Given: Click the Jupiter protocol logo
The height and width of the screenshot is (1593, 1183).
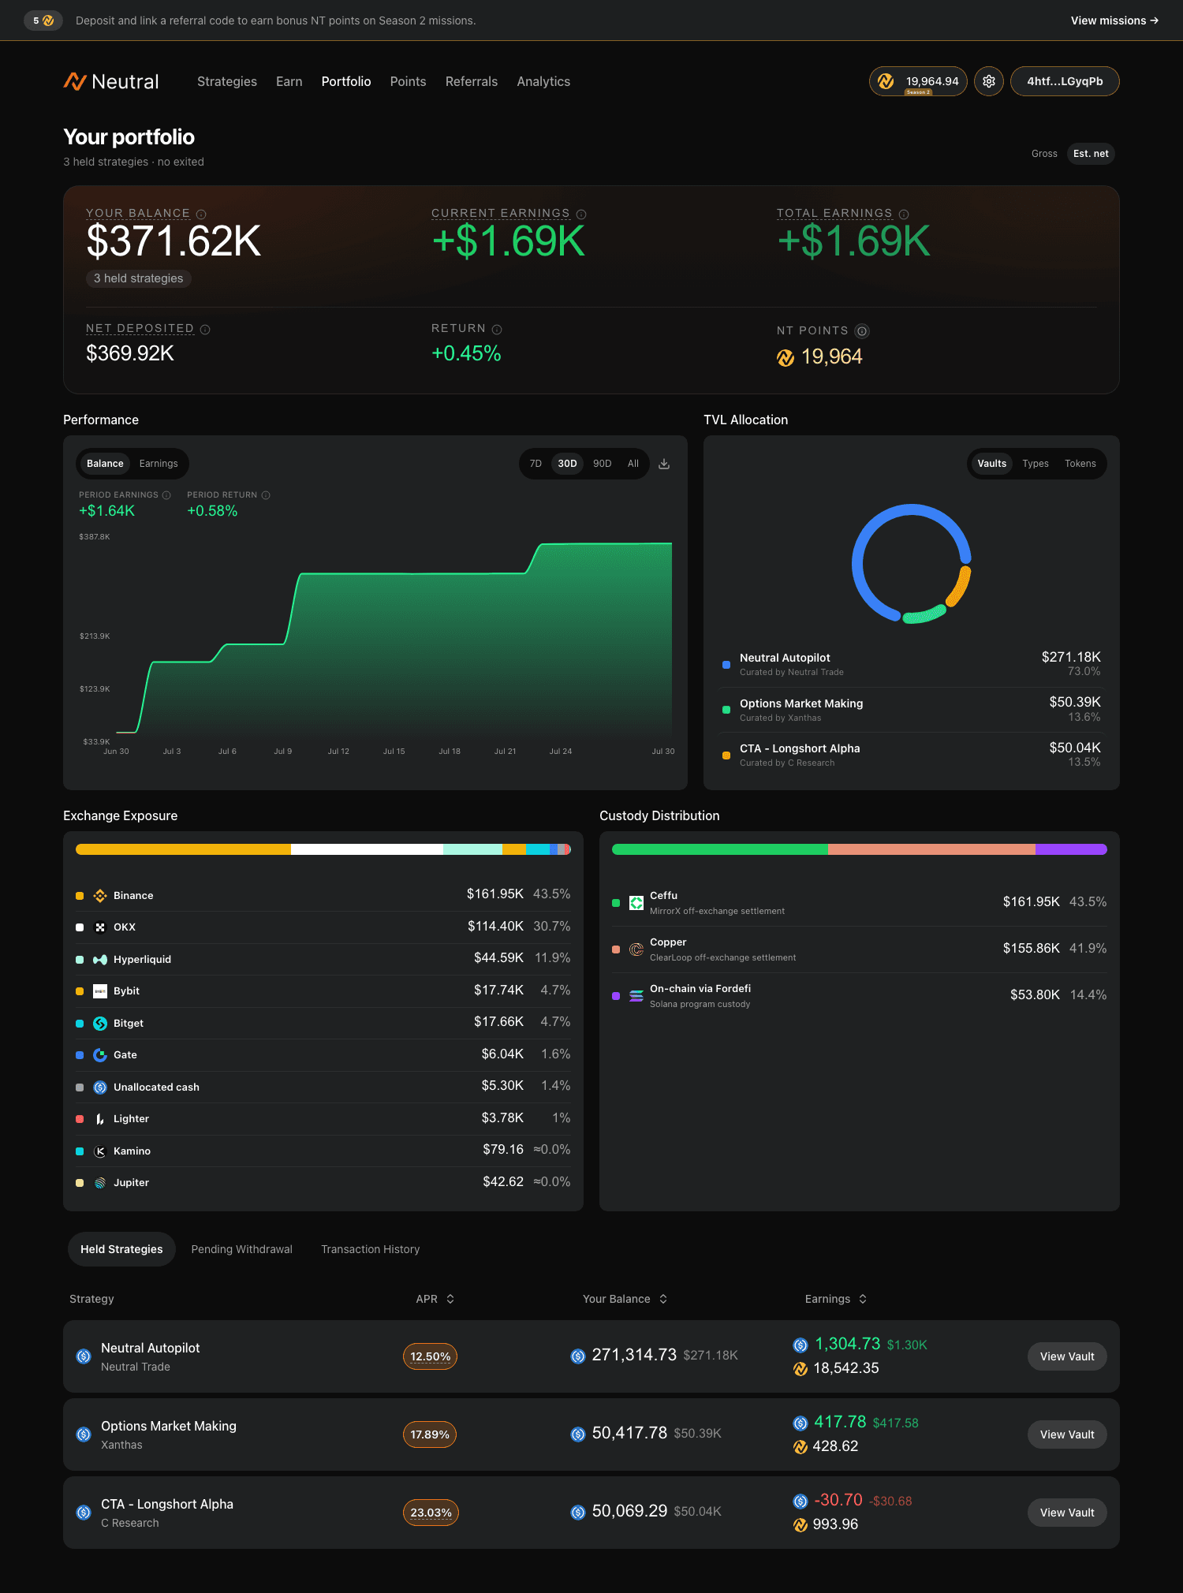Looking at the screenshot, I should pos(100,1183).
